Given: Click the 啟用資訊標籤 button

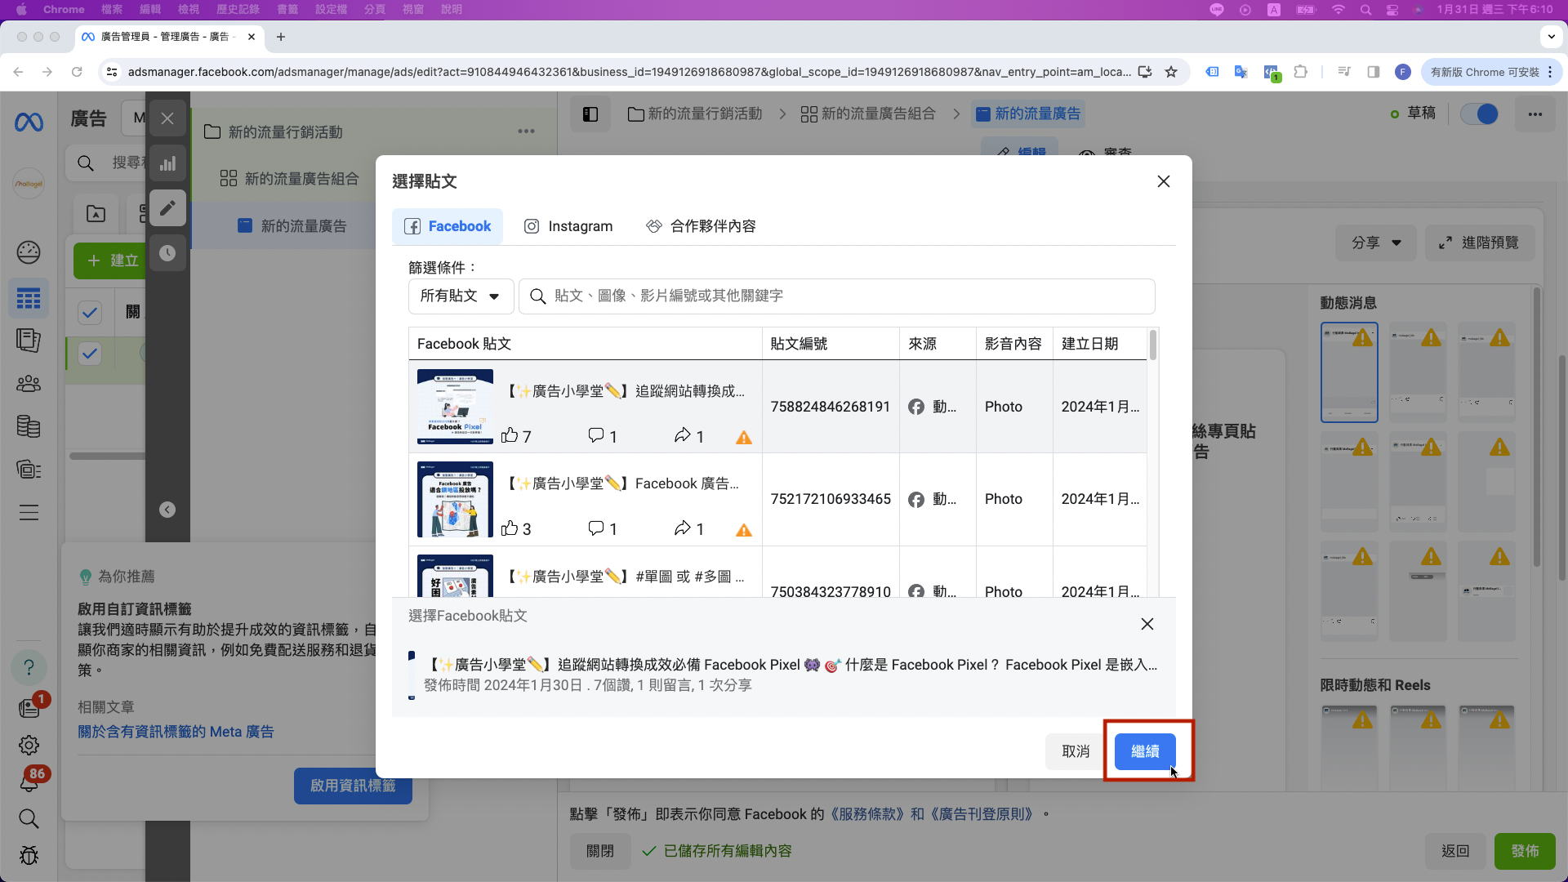Looking at the screenshot, I should 353,786.
